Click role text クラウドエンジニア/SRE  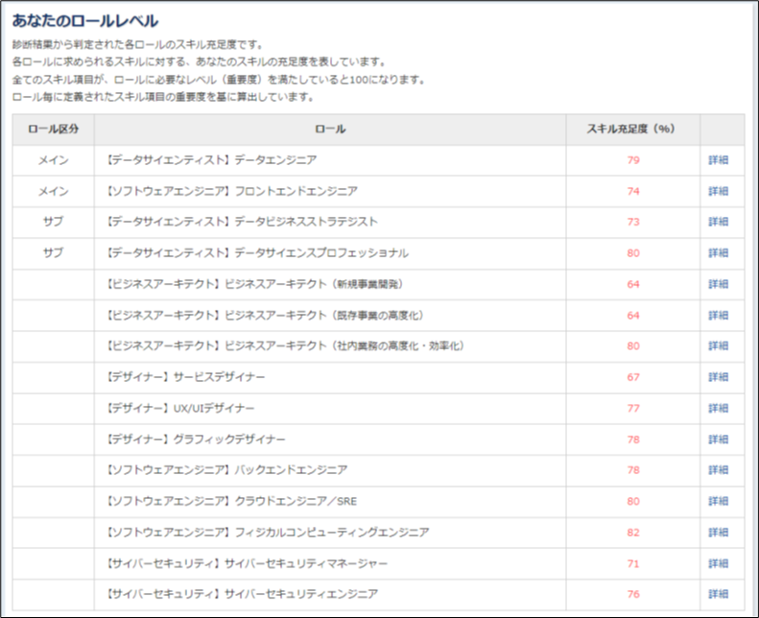296,501
